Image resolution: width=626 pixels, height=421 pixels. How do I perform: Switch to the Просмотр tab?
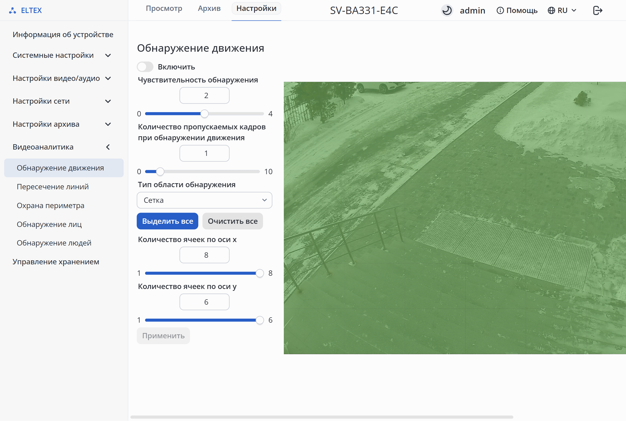point(164,8)
